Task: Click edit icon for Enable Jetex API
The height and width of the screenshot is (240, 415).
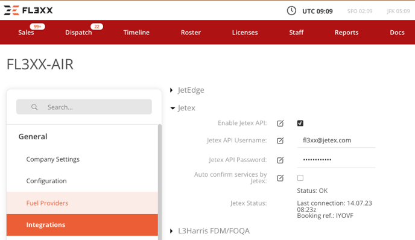Action: (280, 123)
